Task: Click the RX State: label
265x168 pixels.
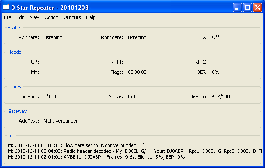Action: [x=29, y=37]
